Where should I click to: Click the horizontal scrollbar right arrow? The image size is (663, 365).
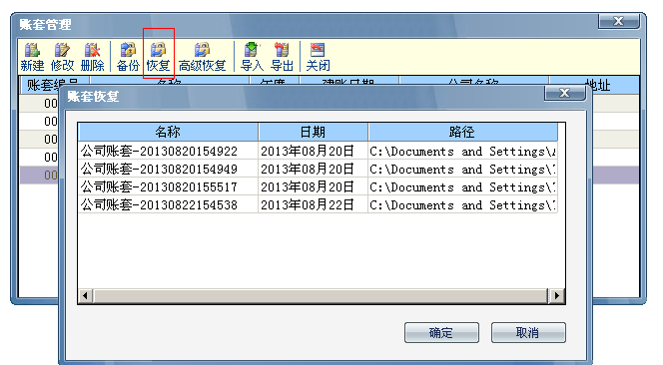coord(556,296)
